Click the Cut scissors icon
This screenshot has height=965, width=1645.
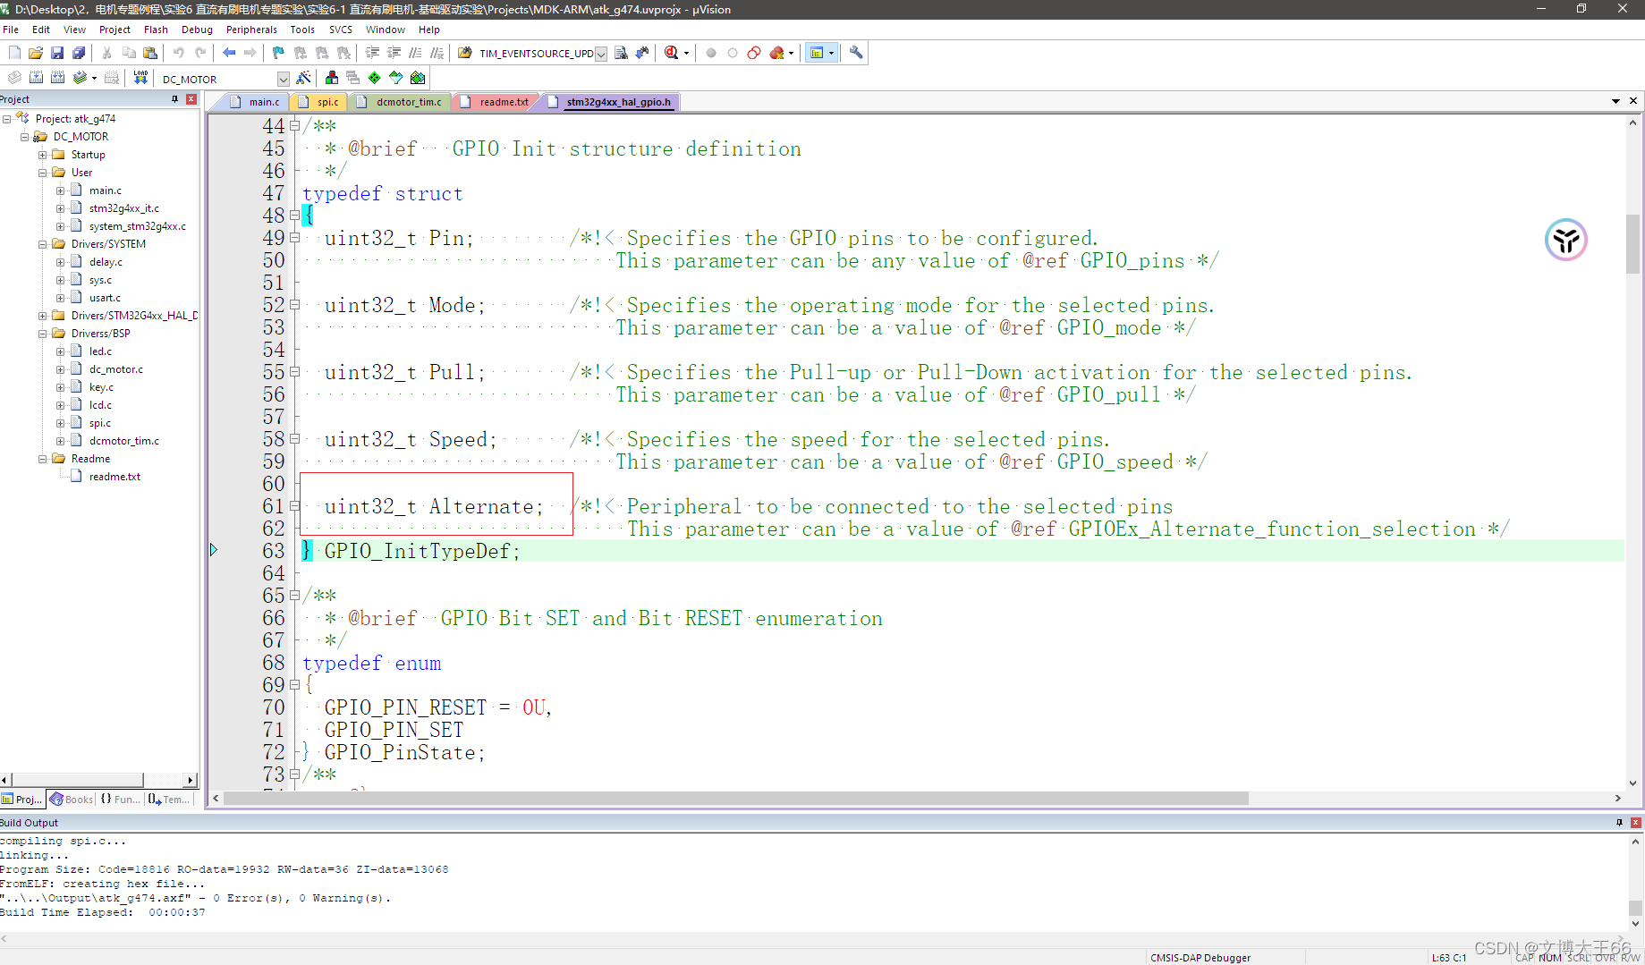click(106, 53)
